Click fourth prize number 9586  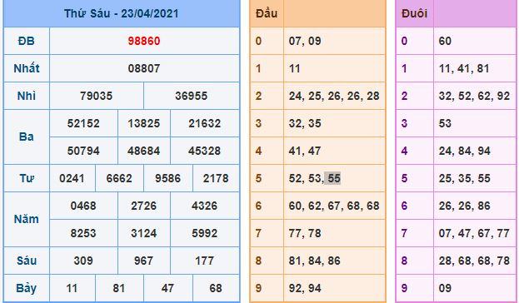pyautogui.click(x=167, y=178)
